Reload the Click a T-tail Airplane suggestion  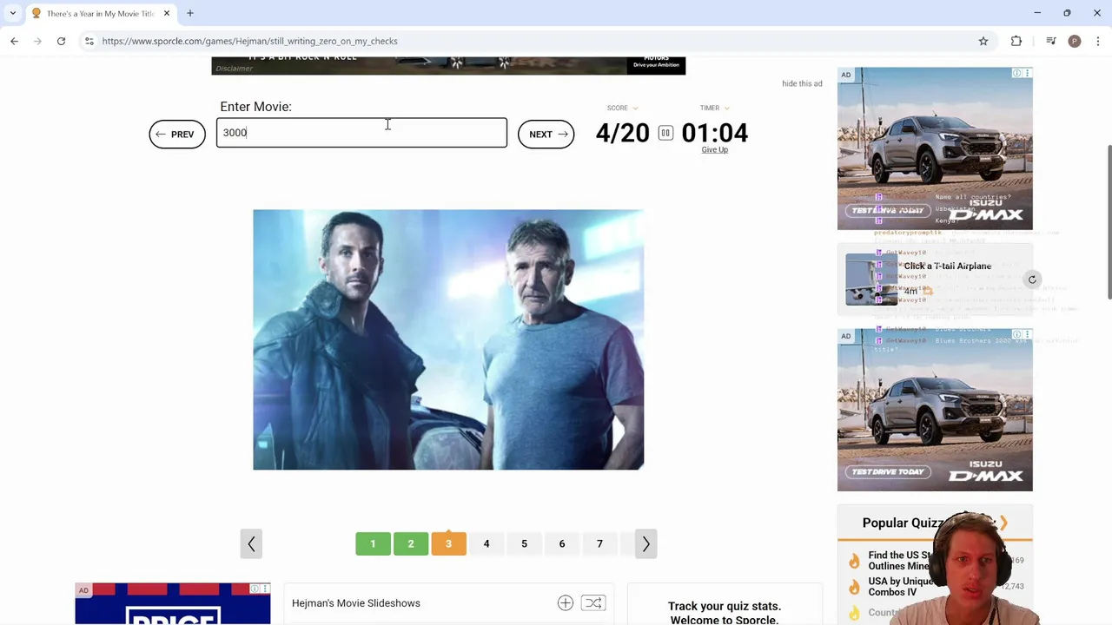click(1032, 280)
